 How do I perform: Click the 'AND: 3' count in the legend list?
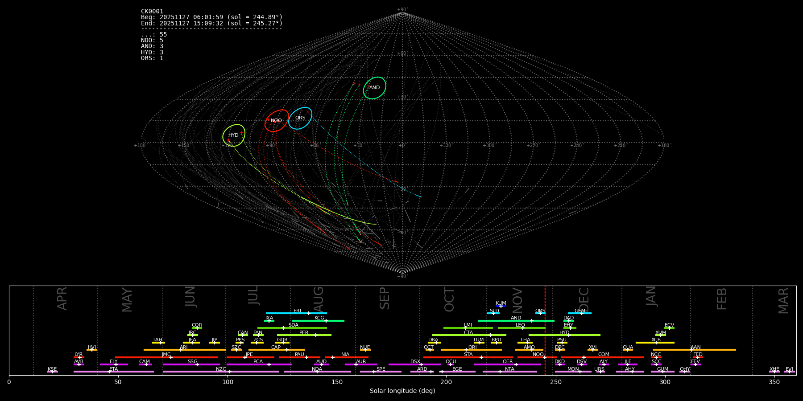[x=152, y=46]
